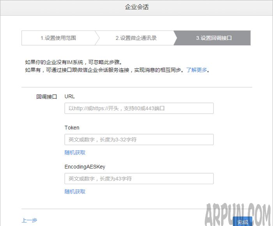
Task: Click the 企业会话 page title
Action: pos(136,7)
